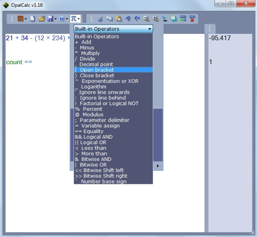Select the highlighted Open bracket entry
Viewport: 257px width, 237px height.
113,70
